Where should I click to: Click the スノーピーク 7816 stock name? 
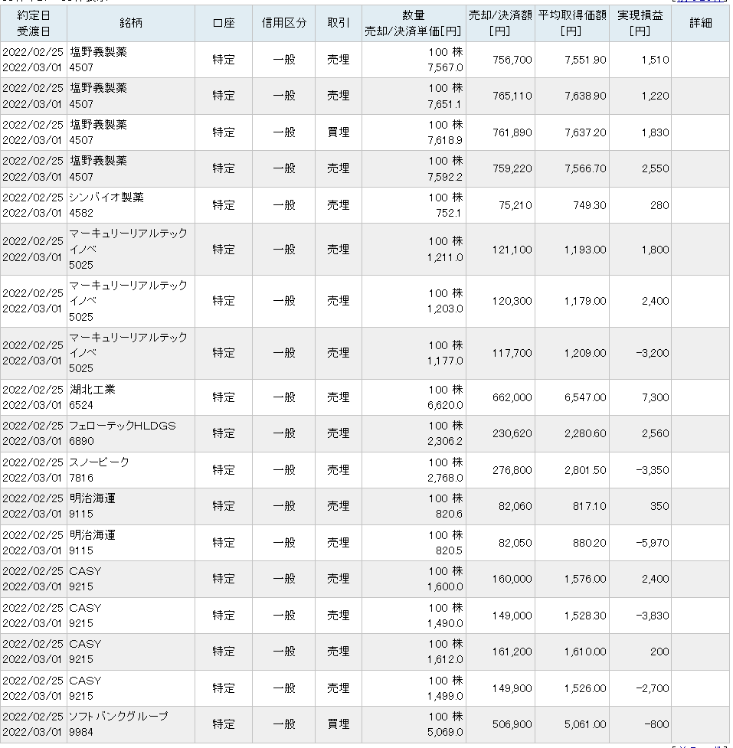coord(131,470)
